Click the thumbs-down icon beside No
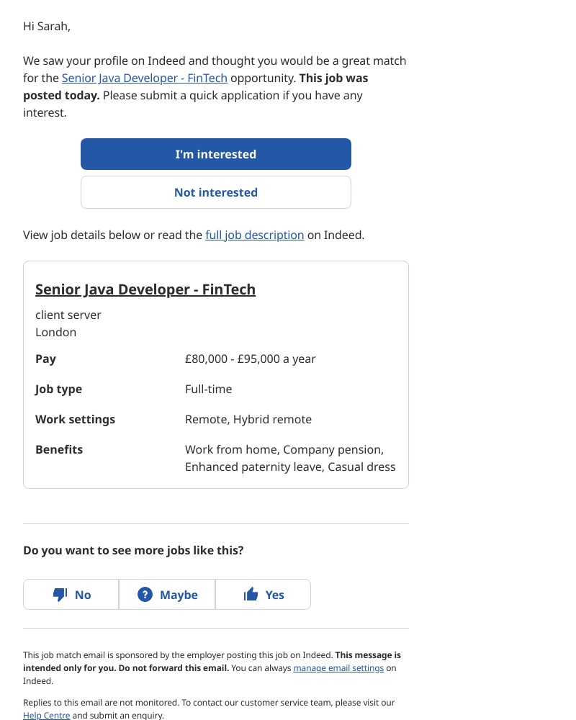 pos(60,594)
